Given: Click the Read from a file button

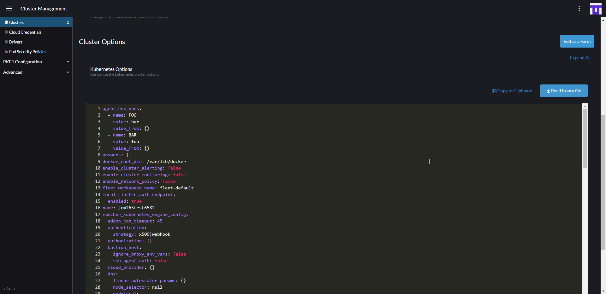Looking at the screenshot, I should click(x=564, y=91).
